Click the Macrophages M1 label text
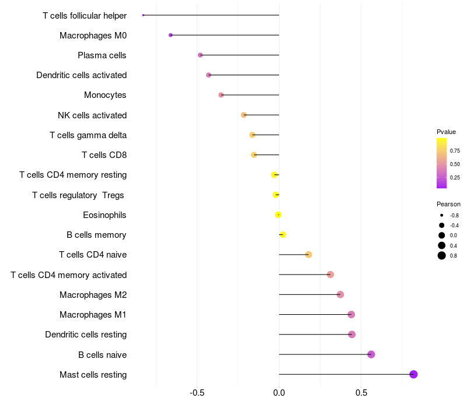 [93, 315]
